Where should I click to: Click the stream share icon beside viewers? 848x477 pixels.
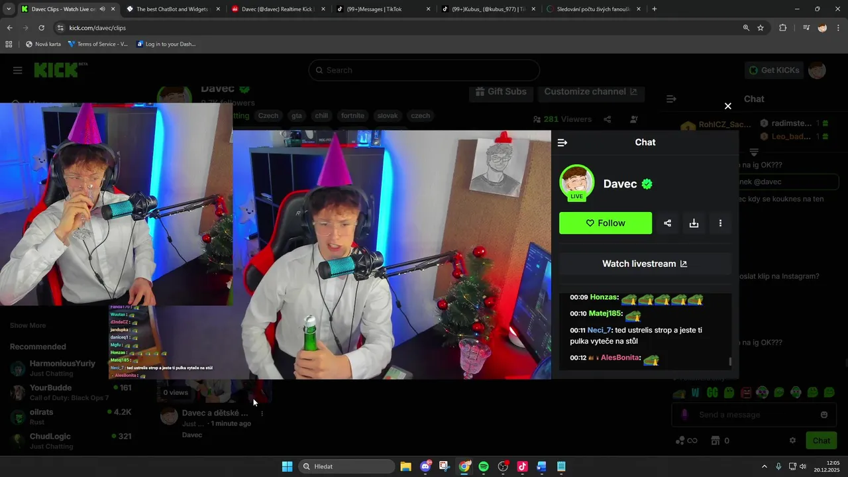607,119
